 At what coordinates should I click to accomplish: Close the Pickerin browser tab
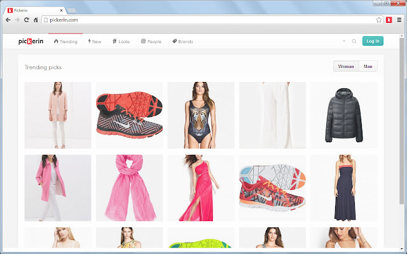(61, 10)
